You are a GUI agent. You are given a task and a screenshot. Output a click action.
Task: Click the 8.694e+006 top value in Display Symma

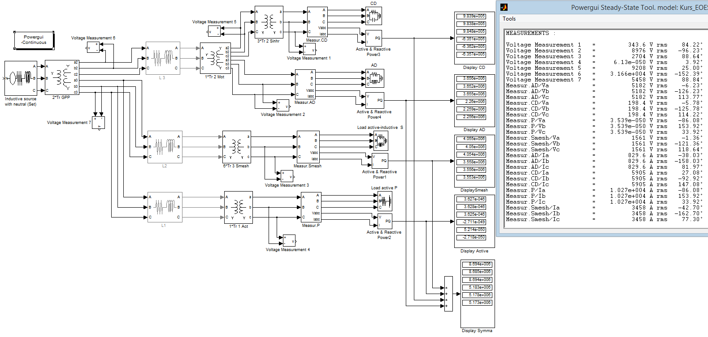[477, 264]
